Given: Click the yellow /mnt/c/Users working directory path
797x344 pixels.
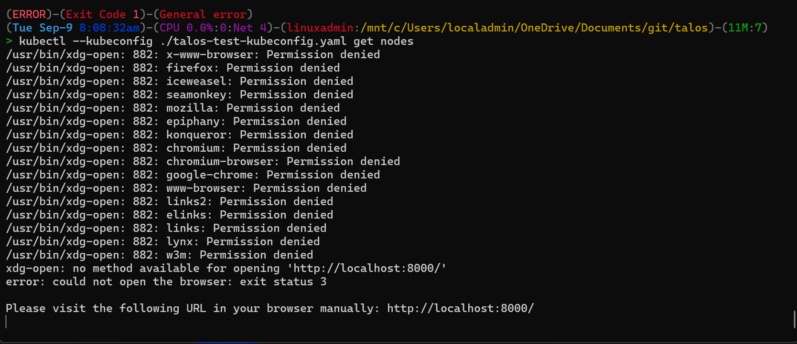Looking at the screenshot, I should pyautogui.click(x=534, y=28).
